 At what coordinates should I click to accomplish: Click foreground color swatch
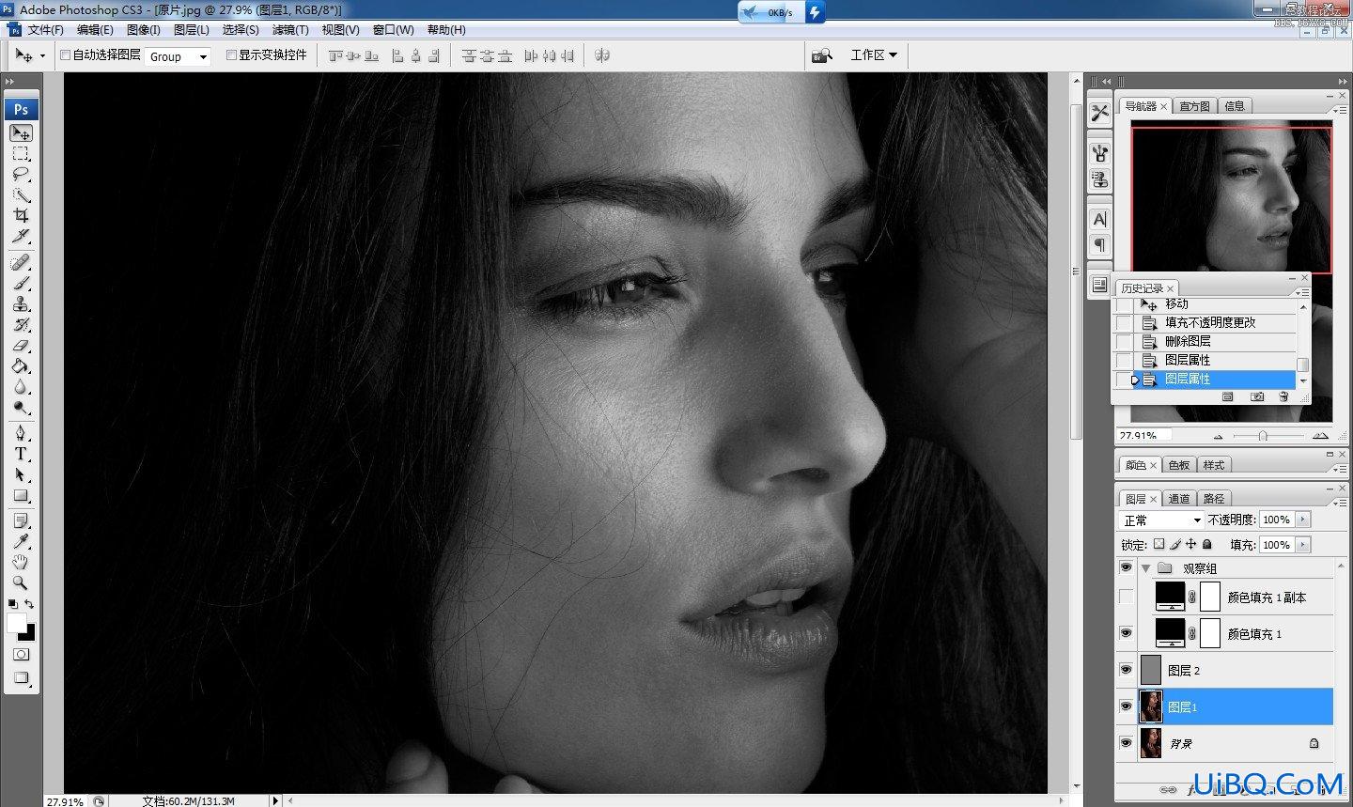(x=16, y=623)
